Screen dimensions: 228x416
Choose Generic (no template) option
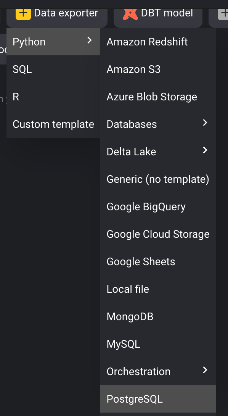click(158, 179)
